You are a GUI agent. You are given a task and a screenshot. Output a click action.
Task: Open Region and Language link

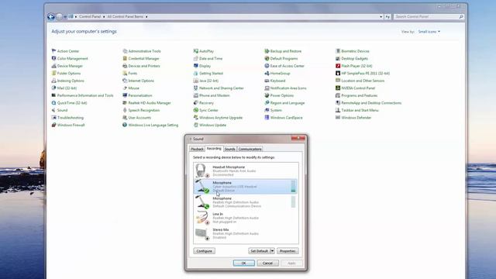[x=288, y=103]
